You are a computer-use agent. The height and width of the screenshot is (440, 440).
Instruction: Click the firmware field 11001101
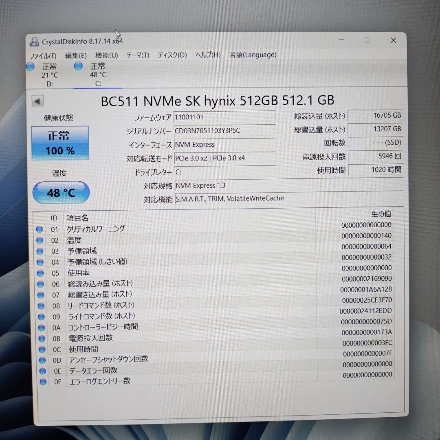pos(224,117)
